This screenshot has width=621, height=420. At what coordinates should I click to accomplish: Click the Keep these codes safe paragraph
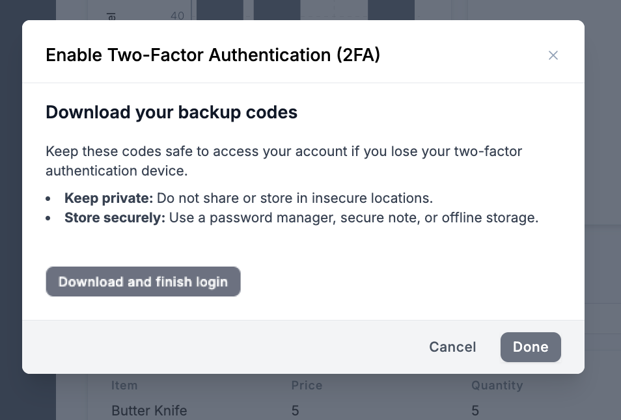click(283, 161)
